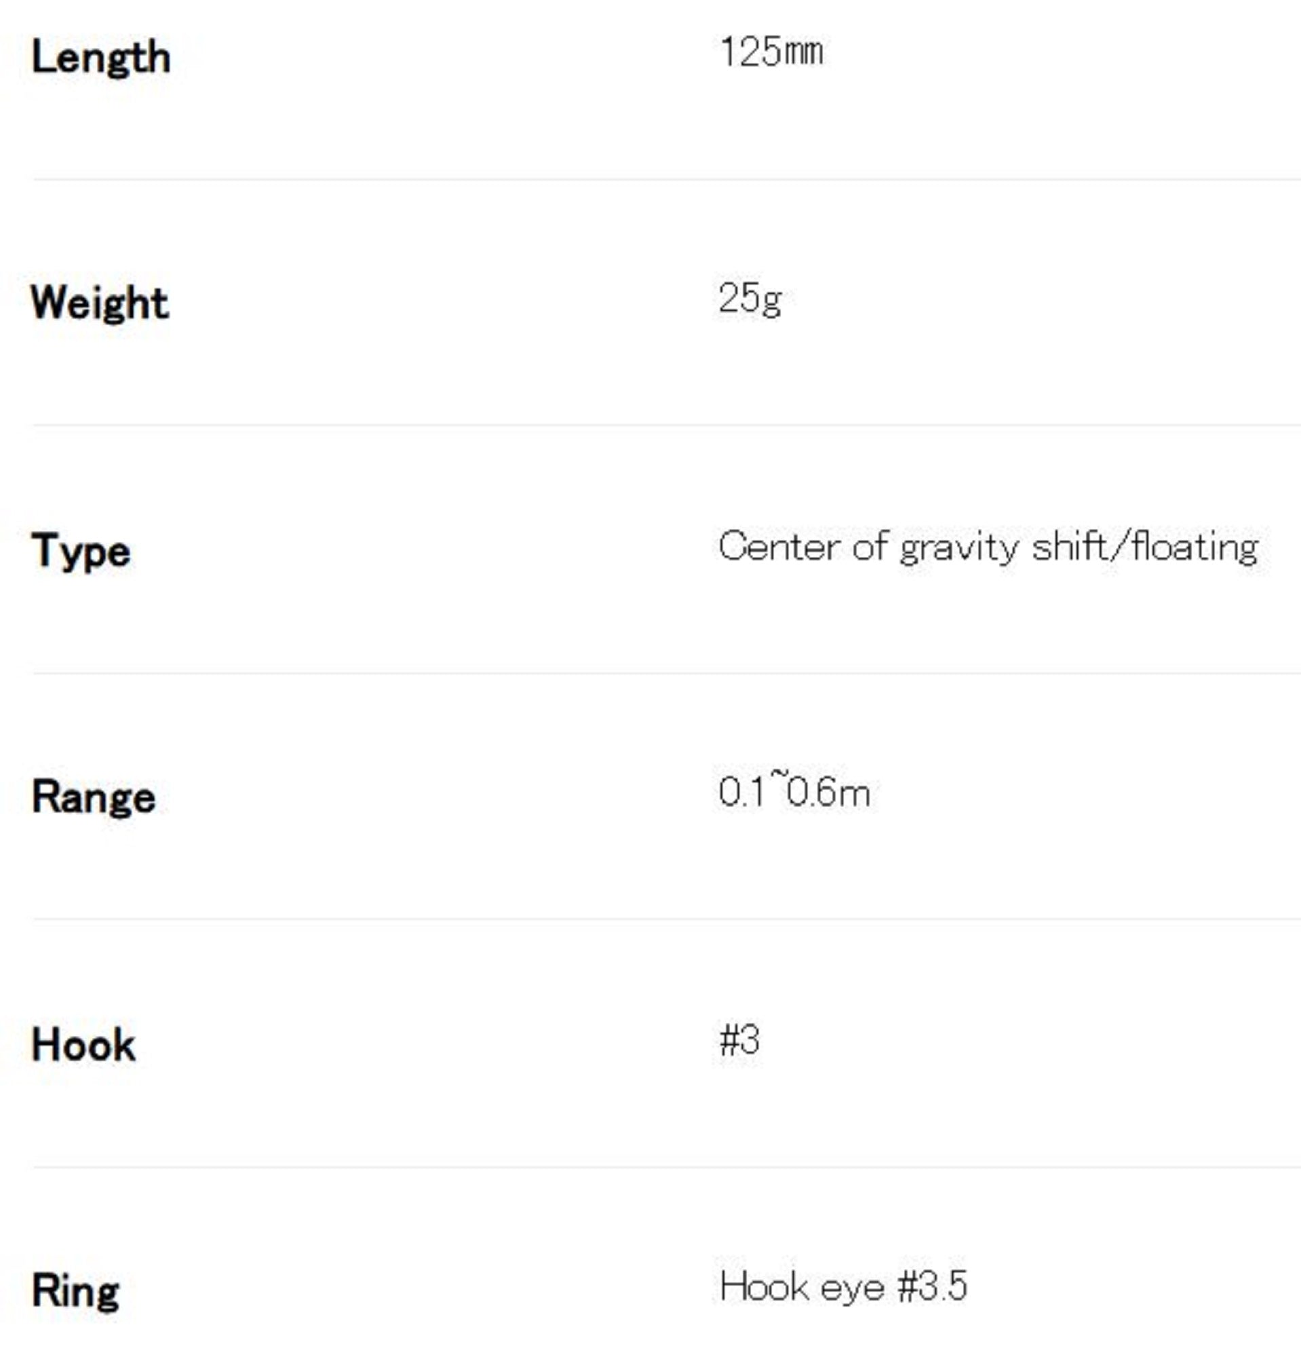Click divider line between Hook and Ring
Image resolution: width=1301 pixels, height=1357 pixels.
point(664,1167)
